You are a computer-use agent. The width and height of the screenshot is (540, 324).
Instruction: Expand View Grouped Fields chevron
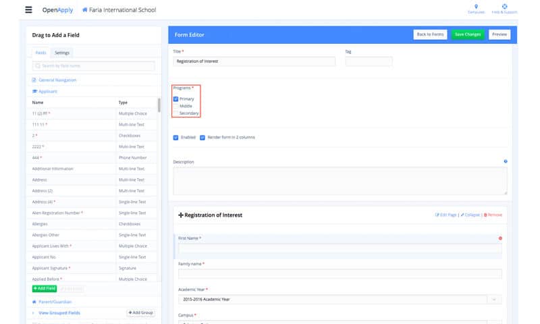tap(33, 313)
